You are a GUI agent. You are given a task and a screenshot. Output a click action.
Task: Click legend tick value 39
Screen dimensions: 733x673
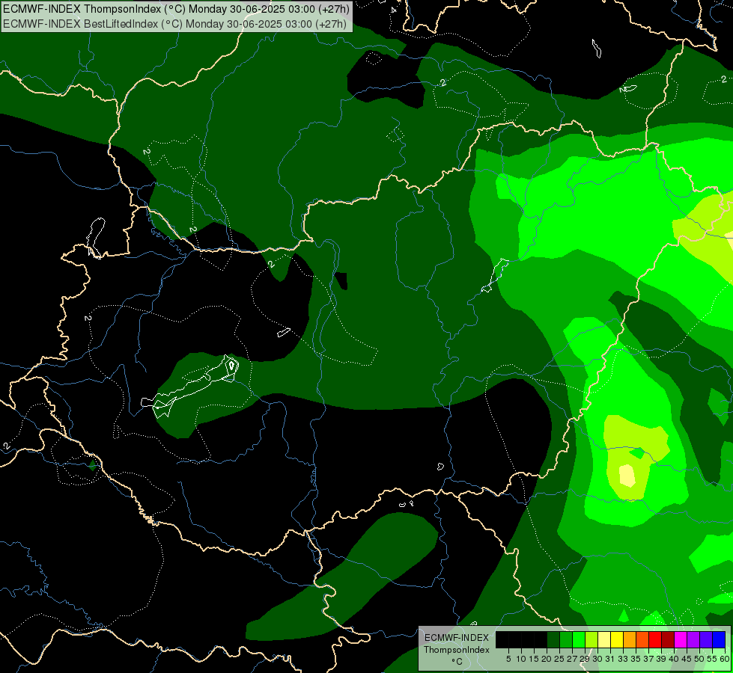click(662, 659)
